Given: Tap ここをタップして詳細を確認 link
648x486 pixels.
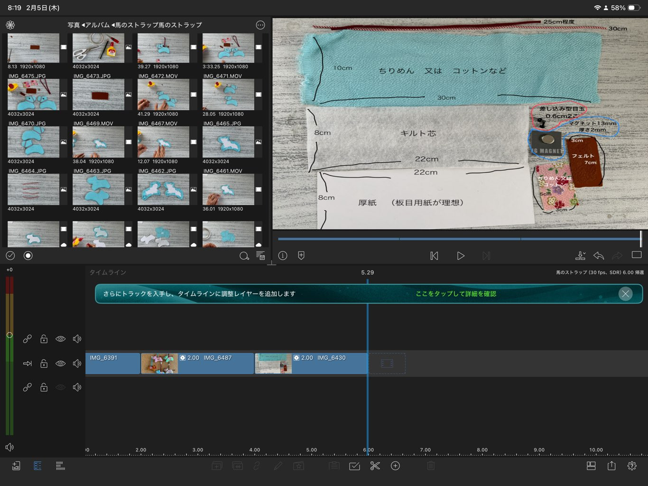Looking at the screenshot, I should pos(455,294).
